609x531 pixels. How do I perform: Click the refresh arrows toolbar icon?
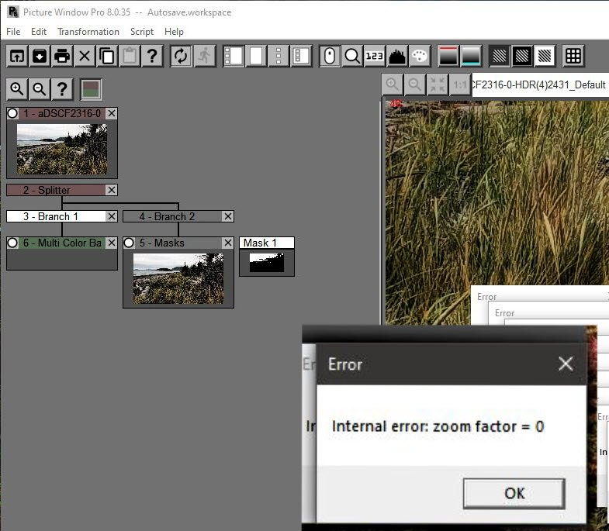point(181,56)
